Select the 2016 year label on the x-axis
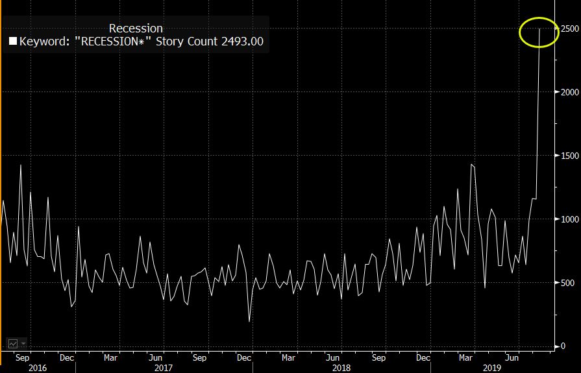 38,368
